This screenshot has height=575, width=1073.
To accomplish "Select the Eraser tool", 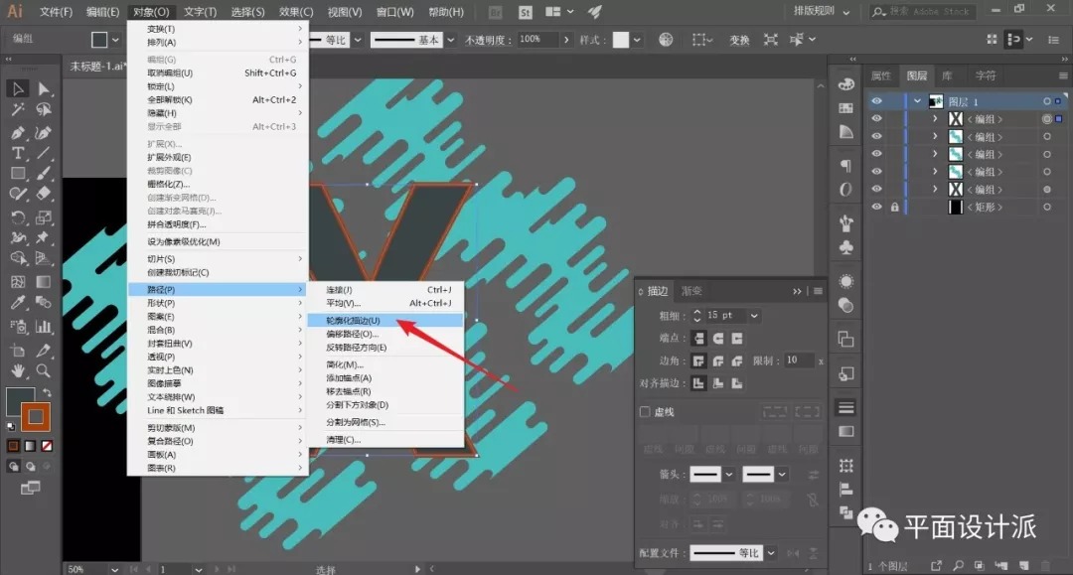I will tap(43, 195).
